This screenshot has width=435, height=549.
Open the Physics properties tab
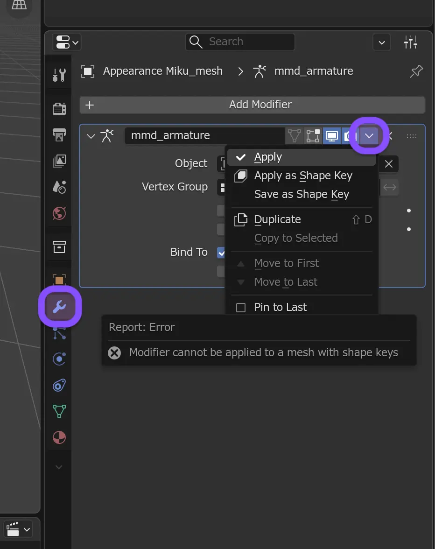[x=59, y=359]
